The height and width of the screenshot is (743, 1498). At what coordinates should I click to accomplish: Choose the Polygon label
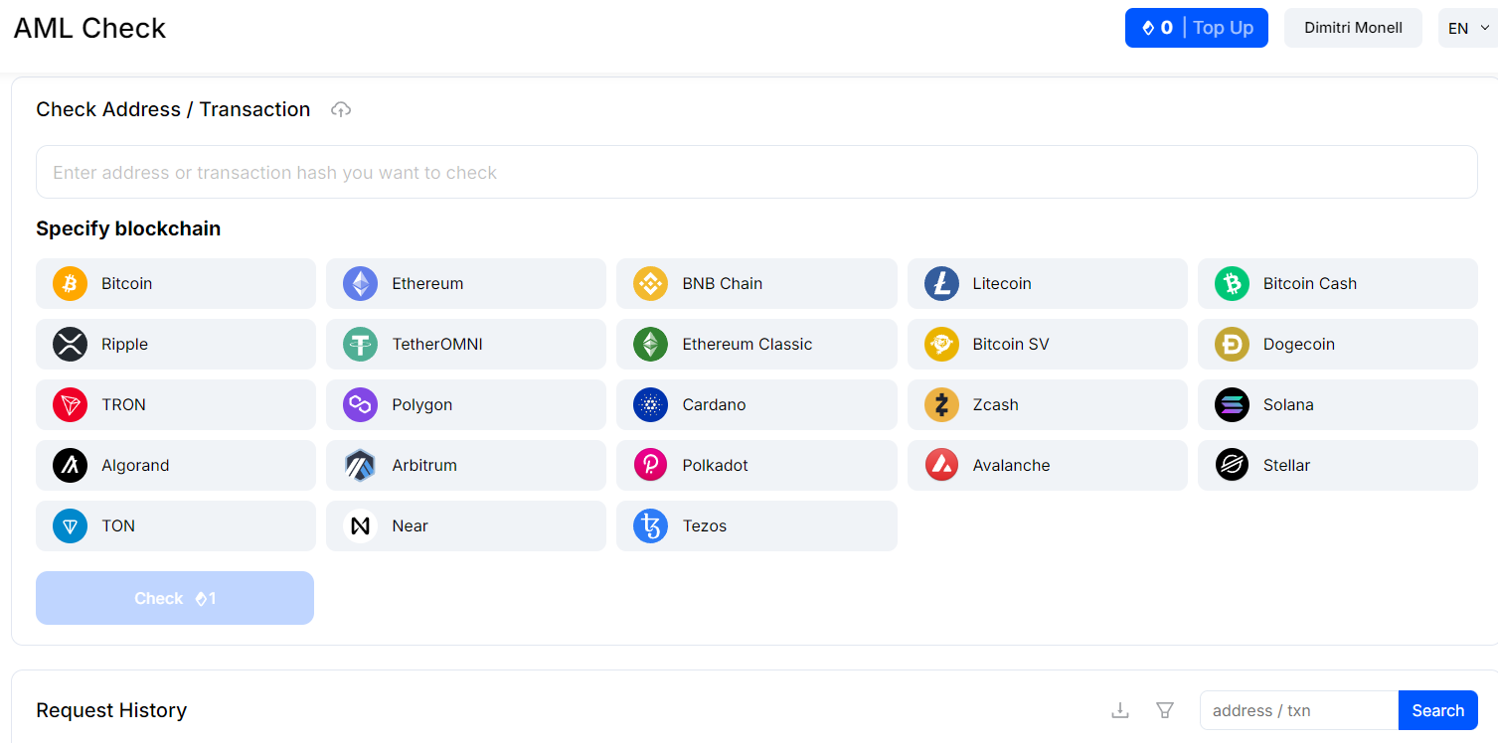[x=422, y=405]
